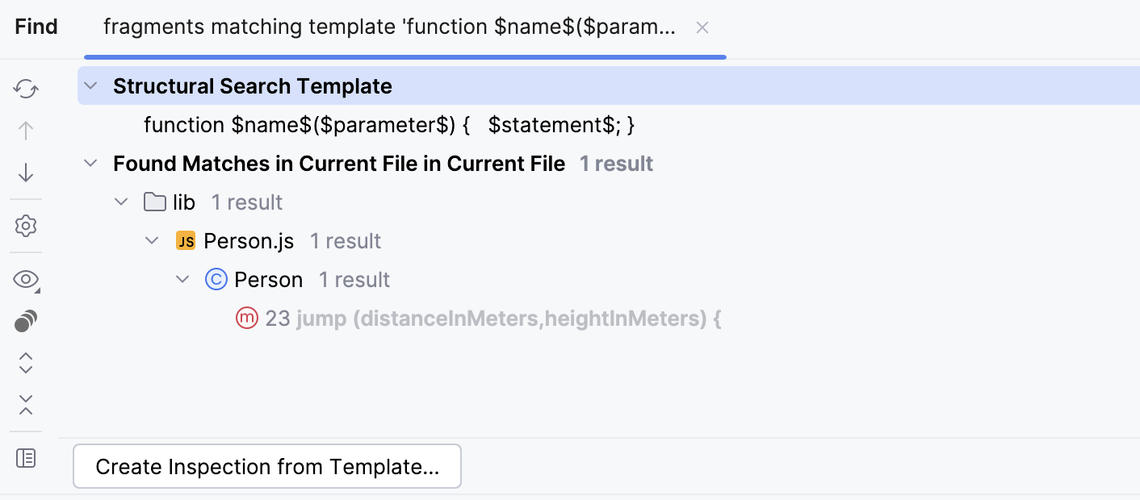Collapse the lib folder node
1140x500 pixels.
[x=122, y=202]
